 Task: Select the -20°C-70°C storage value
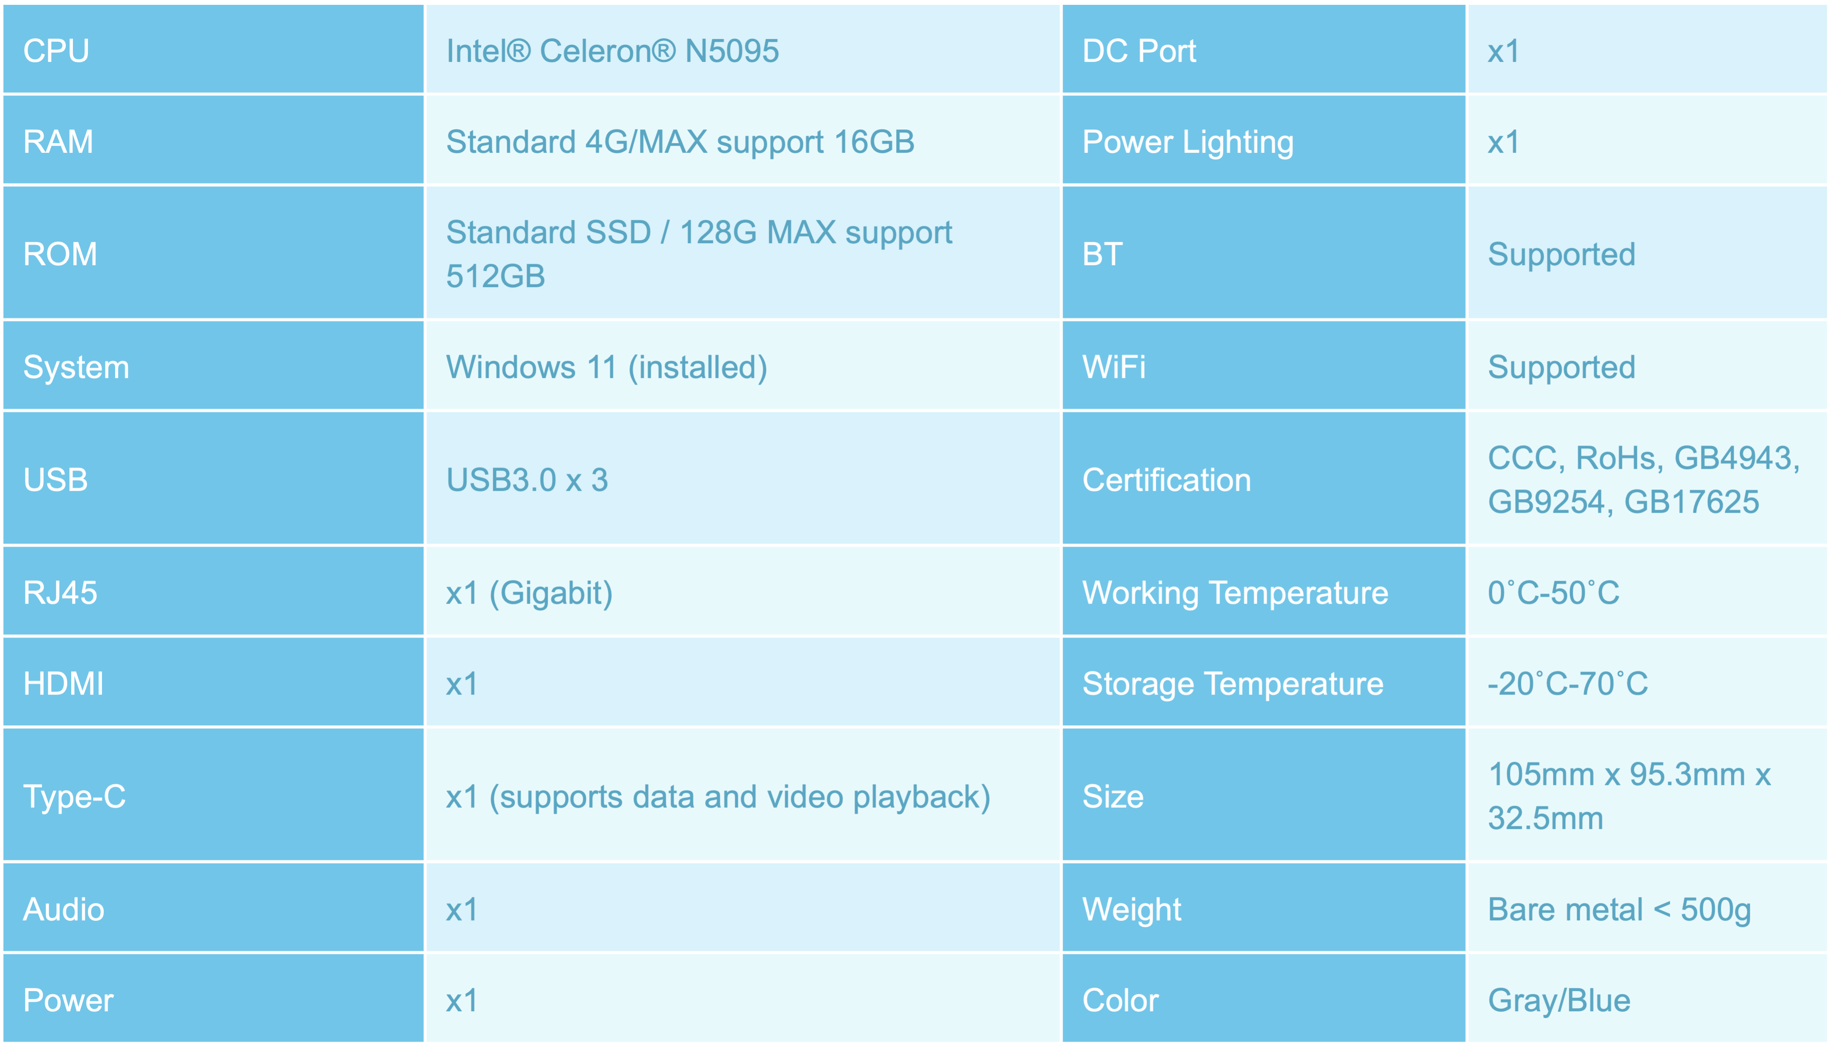(1567, 683)
